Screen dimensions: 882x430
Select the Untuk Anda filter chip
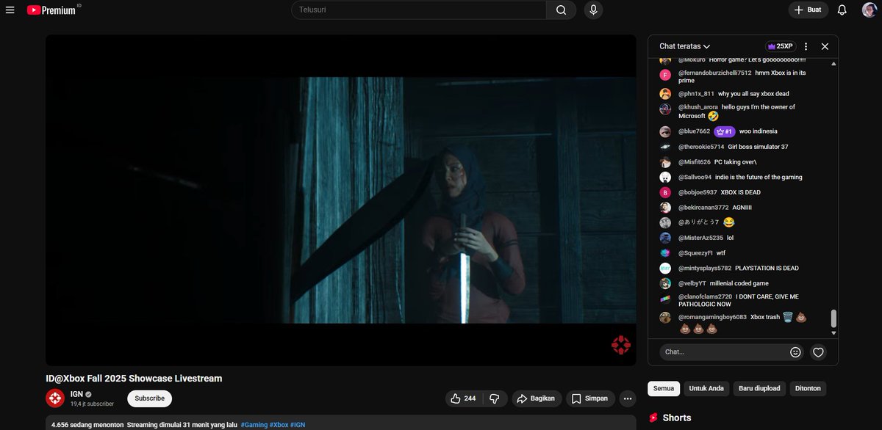pyautogui.click(x=706, y=388)
